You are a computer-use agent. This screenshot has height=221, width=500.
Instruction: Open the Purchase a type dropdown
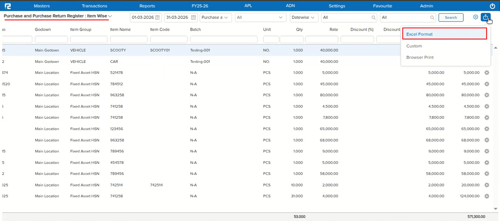[215, 18]
